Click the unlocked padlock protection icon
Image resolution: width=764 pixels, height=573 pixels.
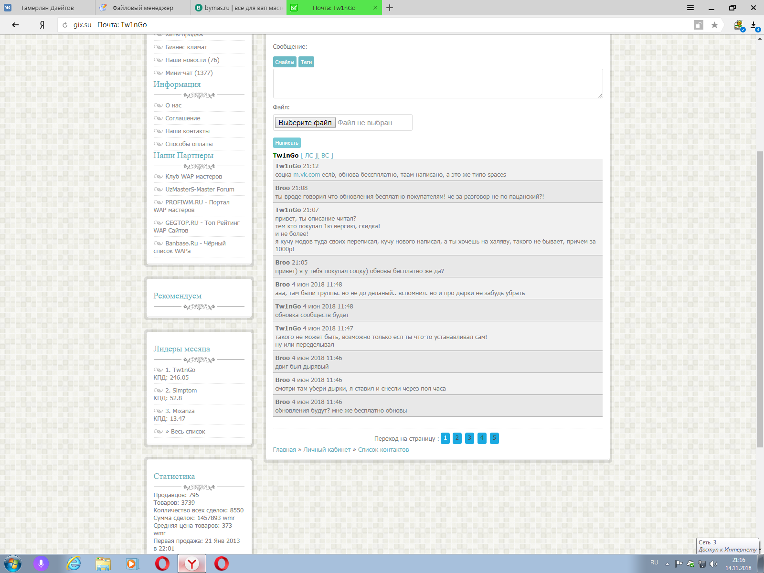coord(699,25)
